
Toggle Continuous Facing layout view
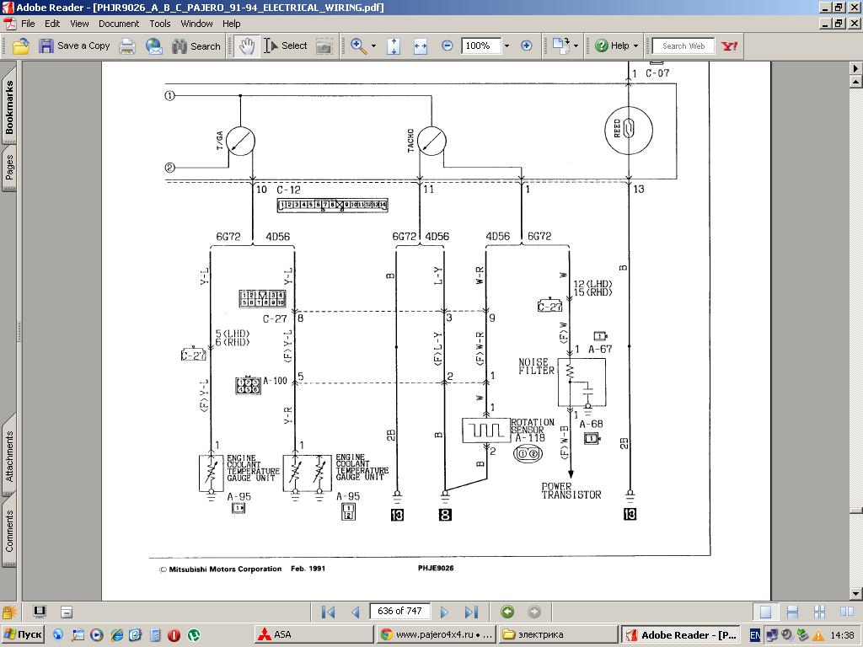point(821,612)
